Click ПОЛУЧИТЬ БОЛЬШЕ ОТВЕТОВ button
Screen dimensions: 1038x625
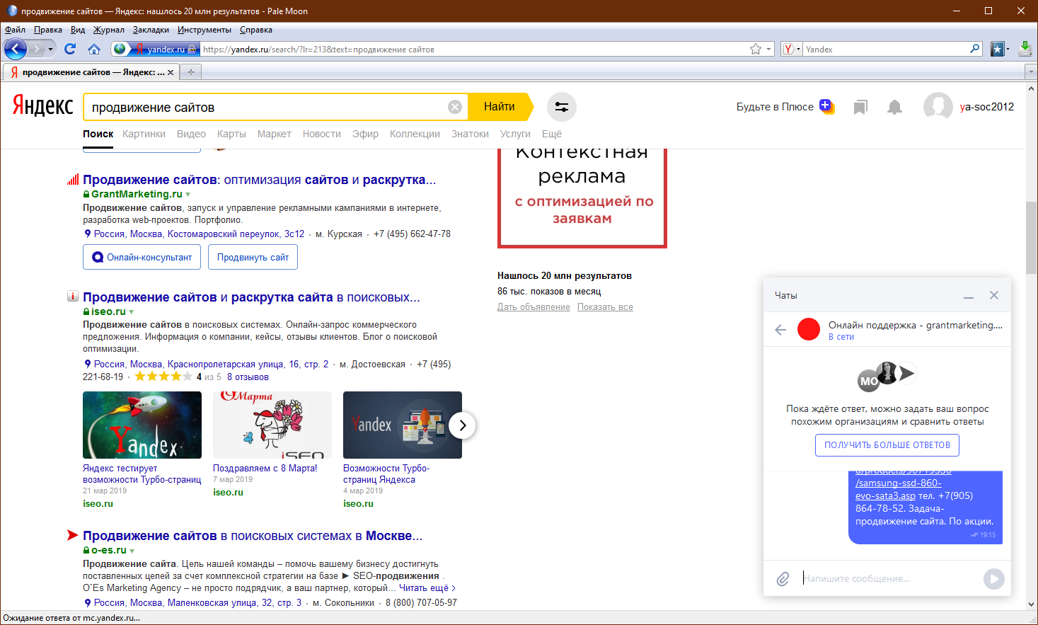coord(887,445)
